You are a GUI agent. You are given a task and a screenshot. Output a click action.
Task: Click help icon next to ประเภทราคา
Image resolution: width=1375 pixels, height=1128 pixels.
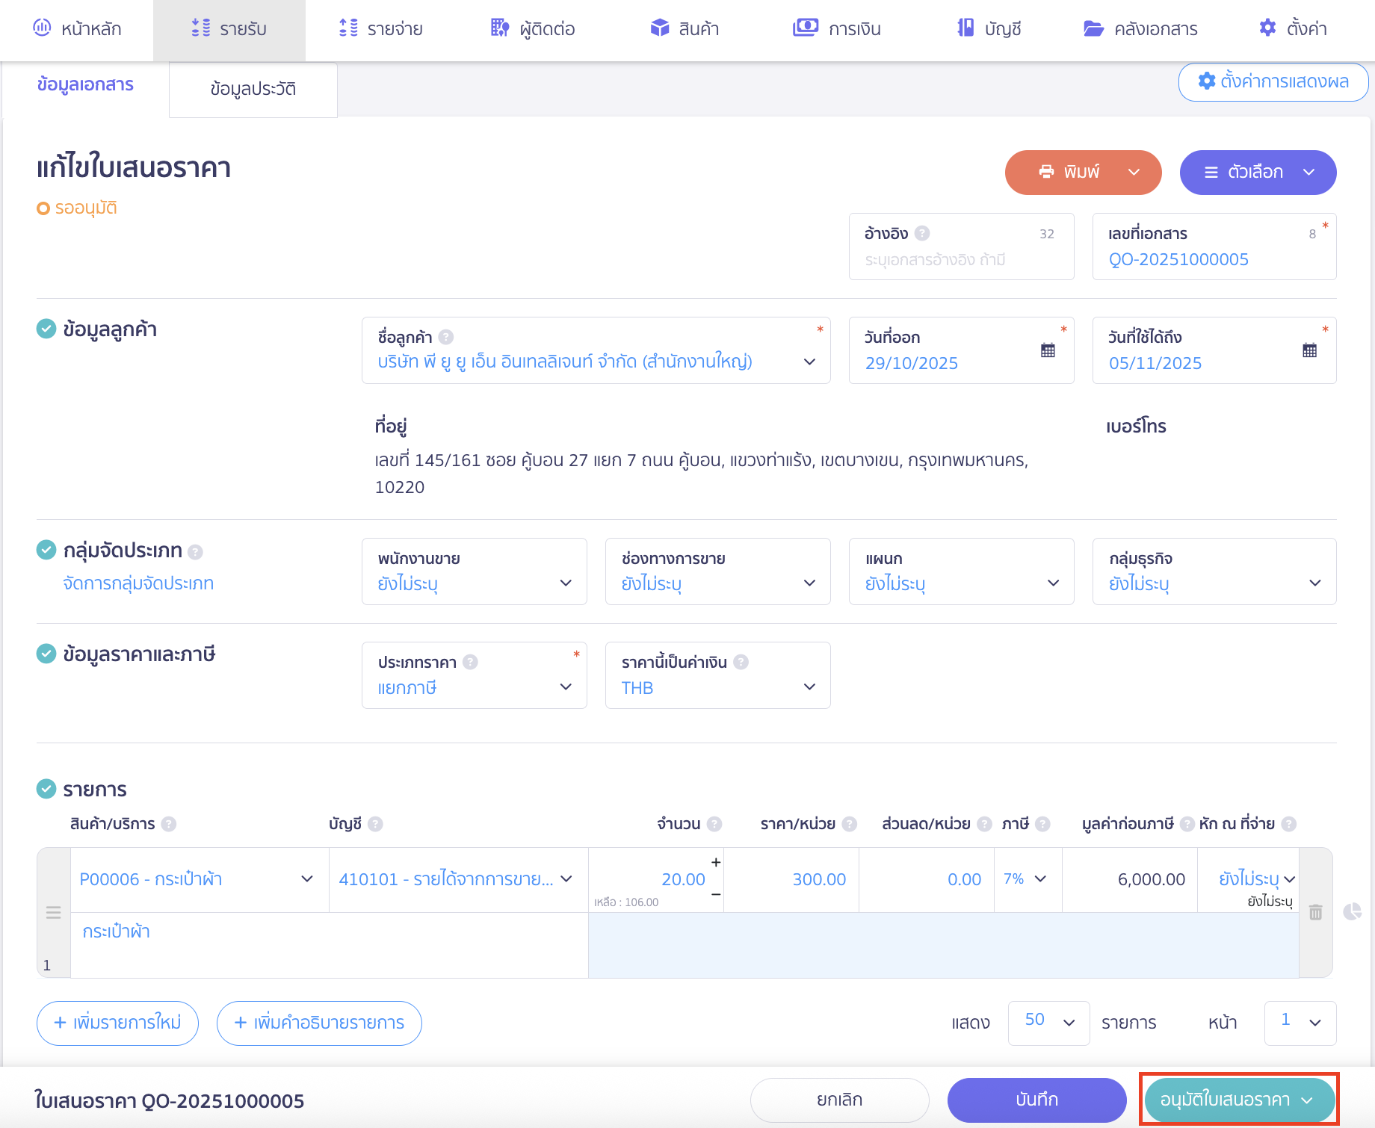click(470, 662)
